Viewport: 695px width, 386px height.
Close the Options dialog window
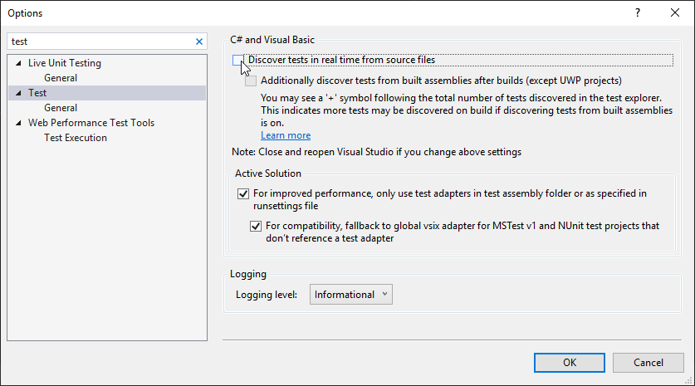point(674,12)
